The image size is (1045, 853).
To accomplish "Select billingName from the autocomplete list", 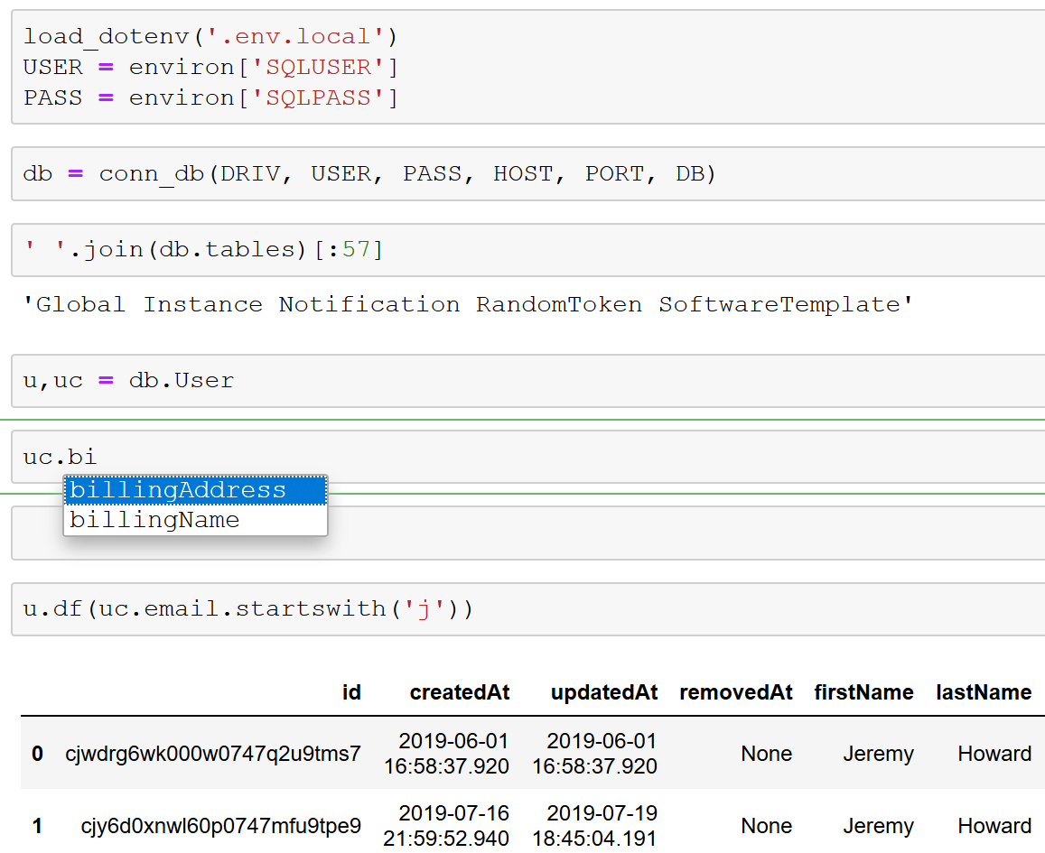I will click(154, 519).
